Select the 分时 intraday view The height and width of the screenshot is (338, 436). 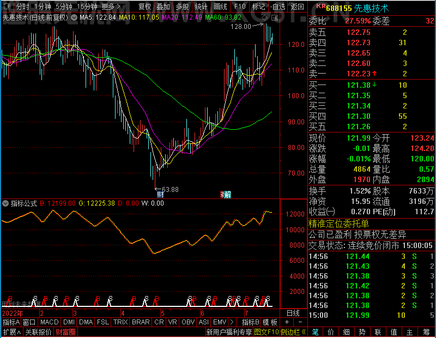coord(22,7)
